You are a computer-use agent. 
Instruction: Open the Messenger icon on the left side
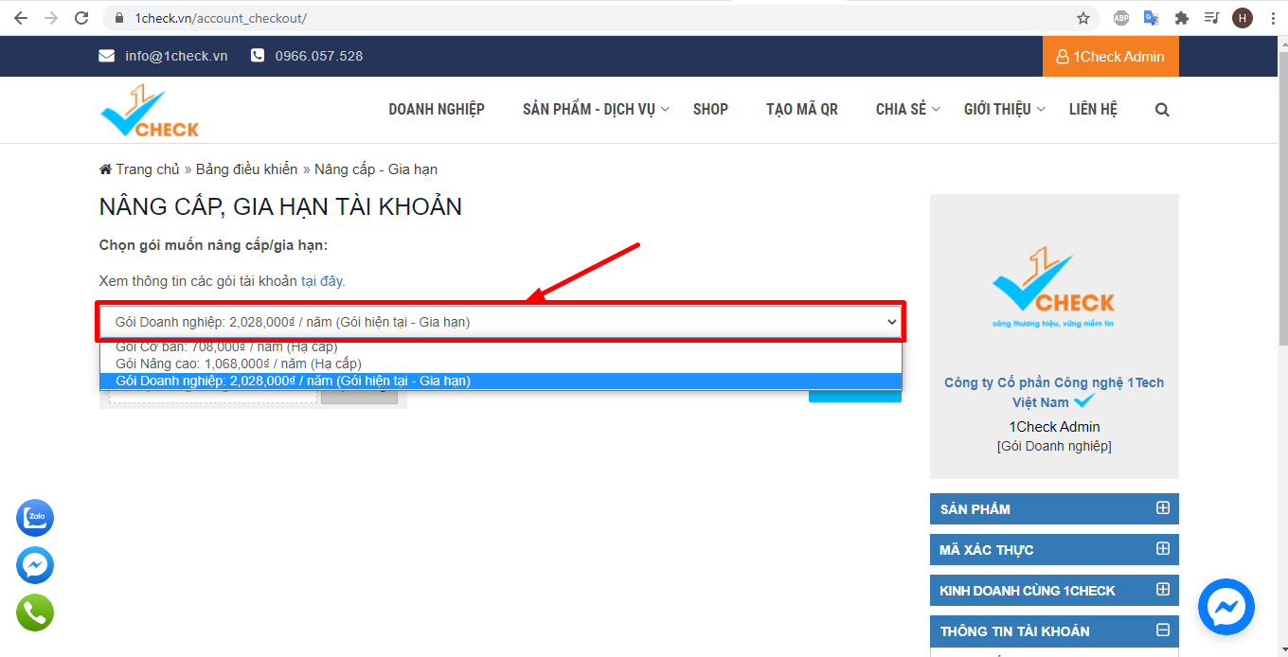click(35, 565)
